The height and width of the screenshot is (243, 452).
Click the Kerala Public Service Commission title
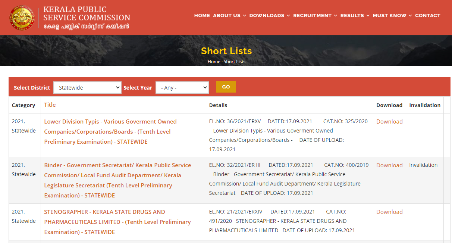(87, 18)
